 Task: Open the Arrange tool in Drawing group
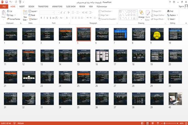click(x=141, y=15)
